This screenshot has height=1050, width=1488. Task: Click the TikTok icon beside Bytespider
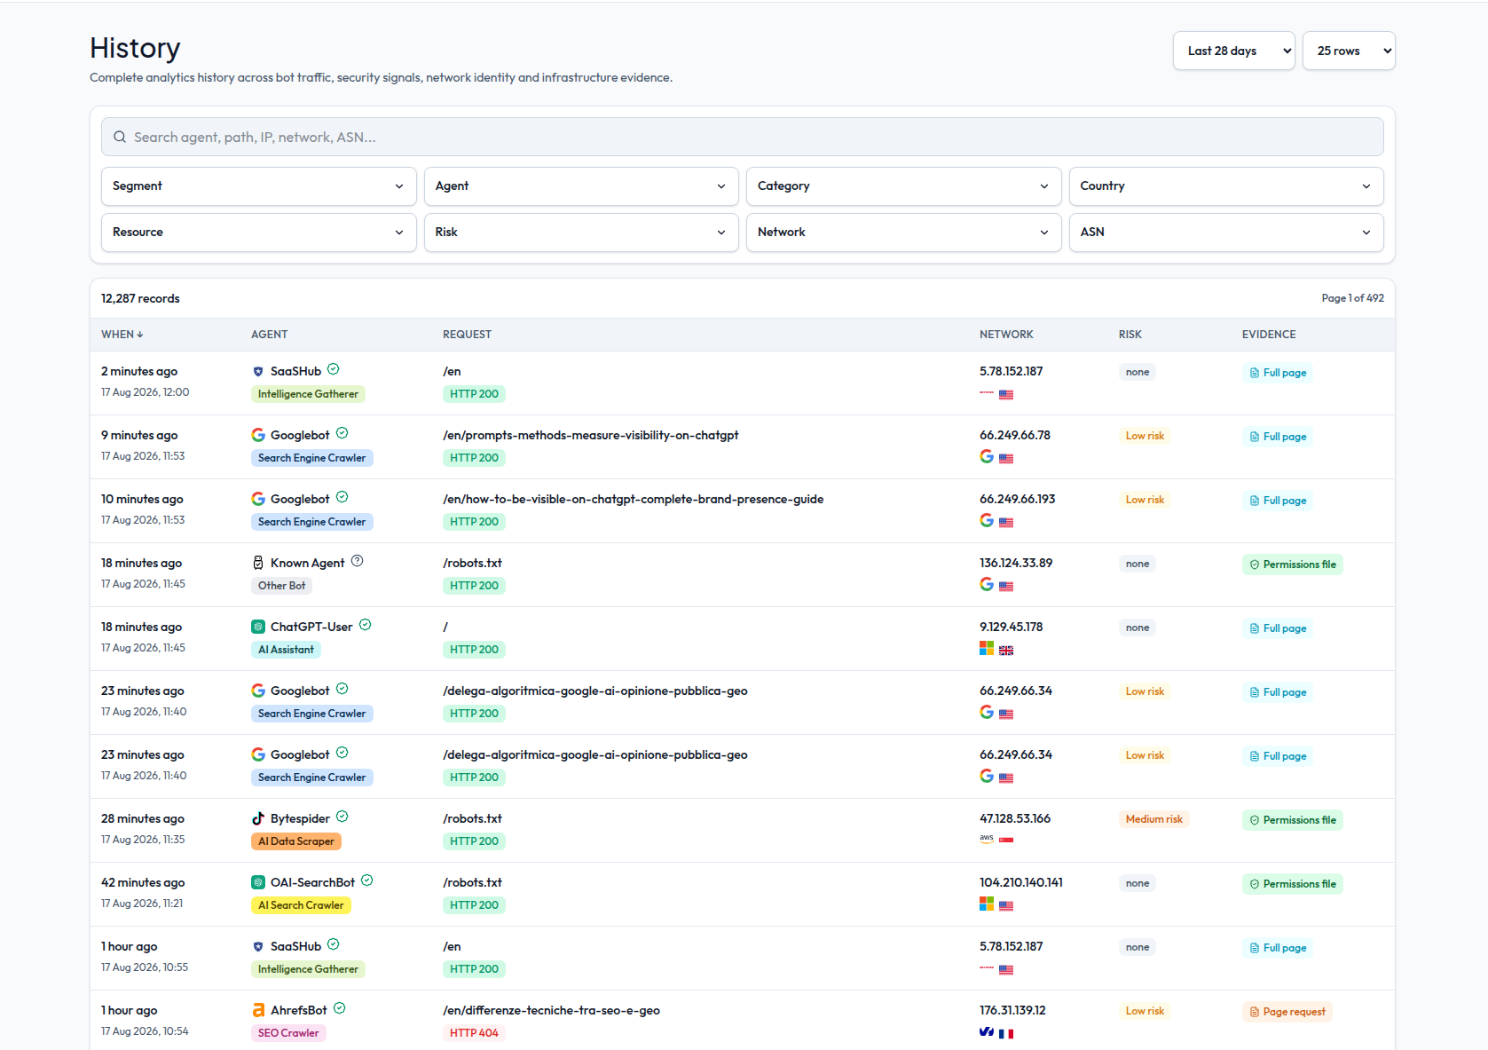258,818
